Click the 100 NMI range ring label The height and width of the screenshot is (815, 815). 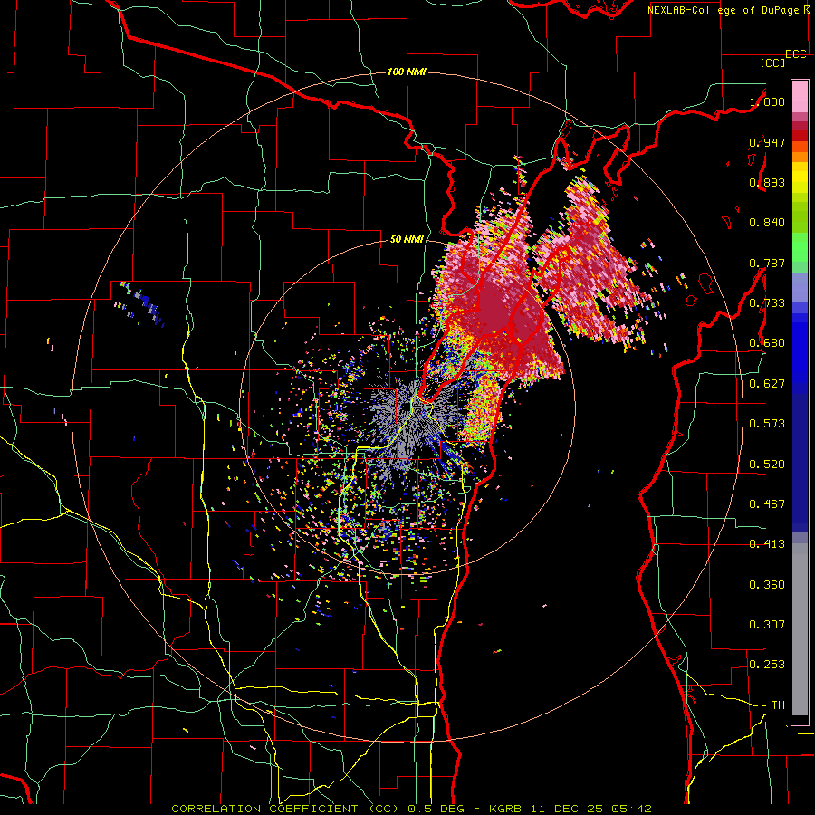coord(407,72)
